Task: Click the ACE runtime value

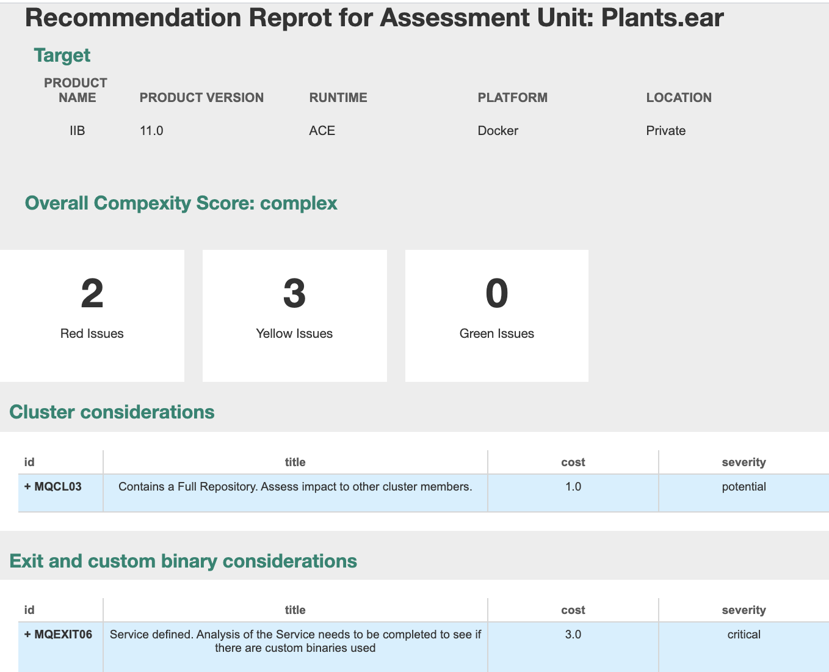Action: pyautogui.click(x=322, y=130)
